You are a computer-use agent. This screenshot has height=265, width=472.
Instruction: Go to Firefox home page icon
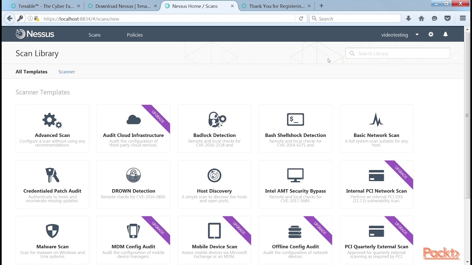coord(421,18)
